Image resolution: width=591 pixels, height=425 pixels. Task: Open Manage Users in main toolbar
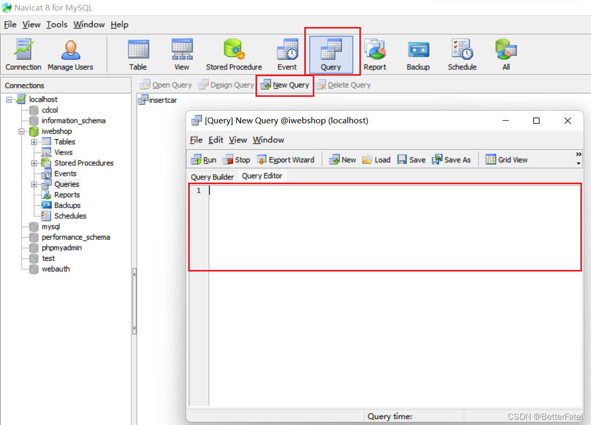tap(70, 55)
